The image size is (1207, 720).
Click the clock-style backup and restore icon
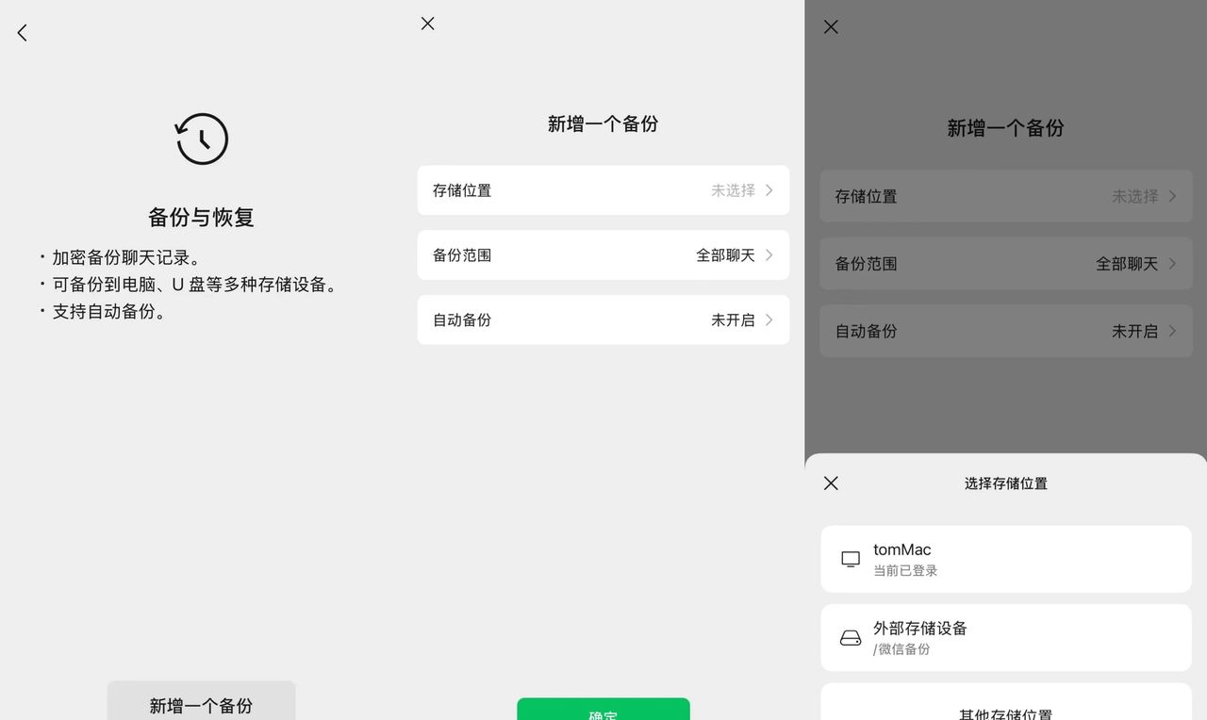(x=201, y=139)
